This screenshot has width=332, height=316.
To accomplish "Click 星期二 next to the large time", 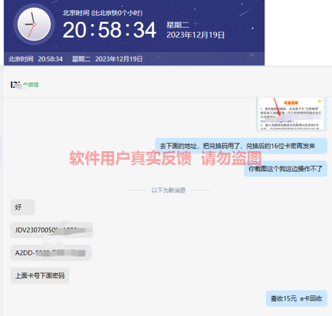I will (178, 25).
